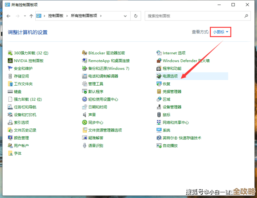
Task: Click the back navigation arrow
Action: click(9, 16)
